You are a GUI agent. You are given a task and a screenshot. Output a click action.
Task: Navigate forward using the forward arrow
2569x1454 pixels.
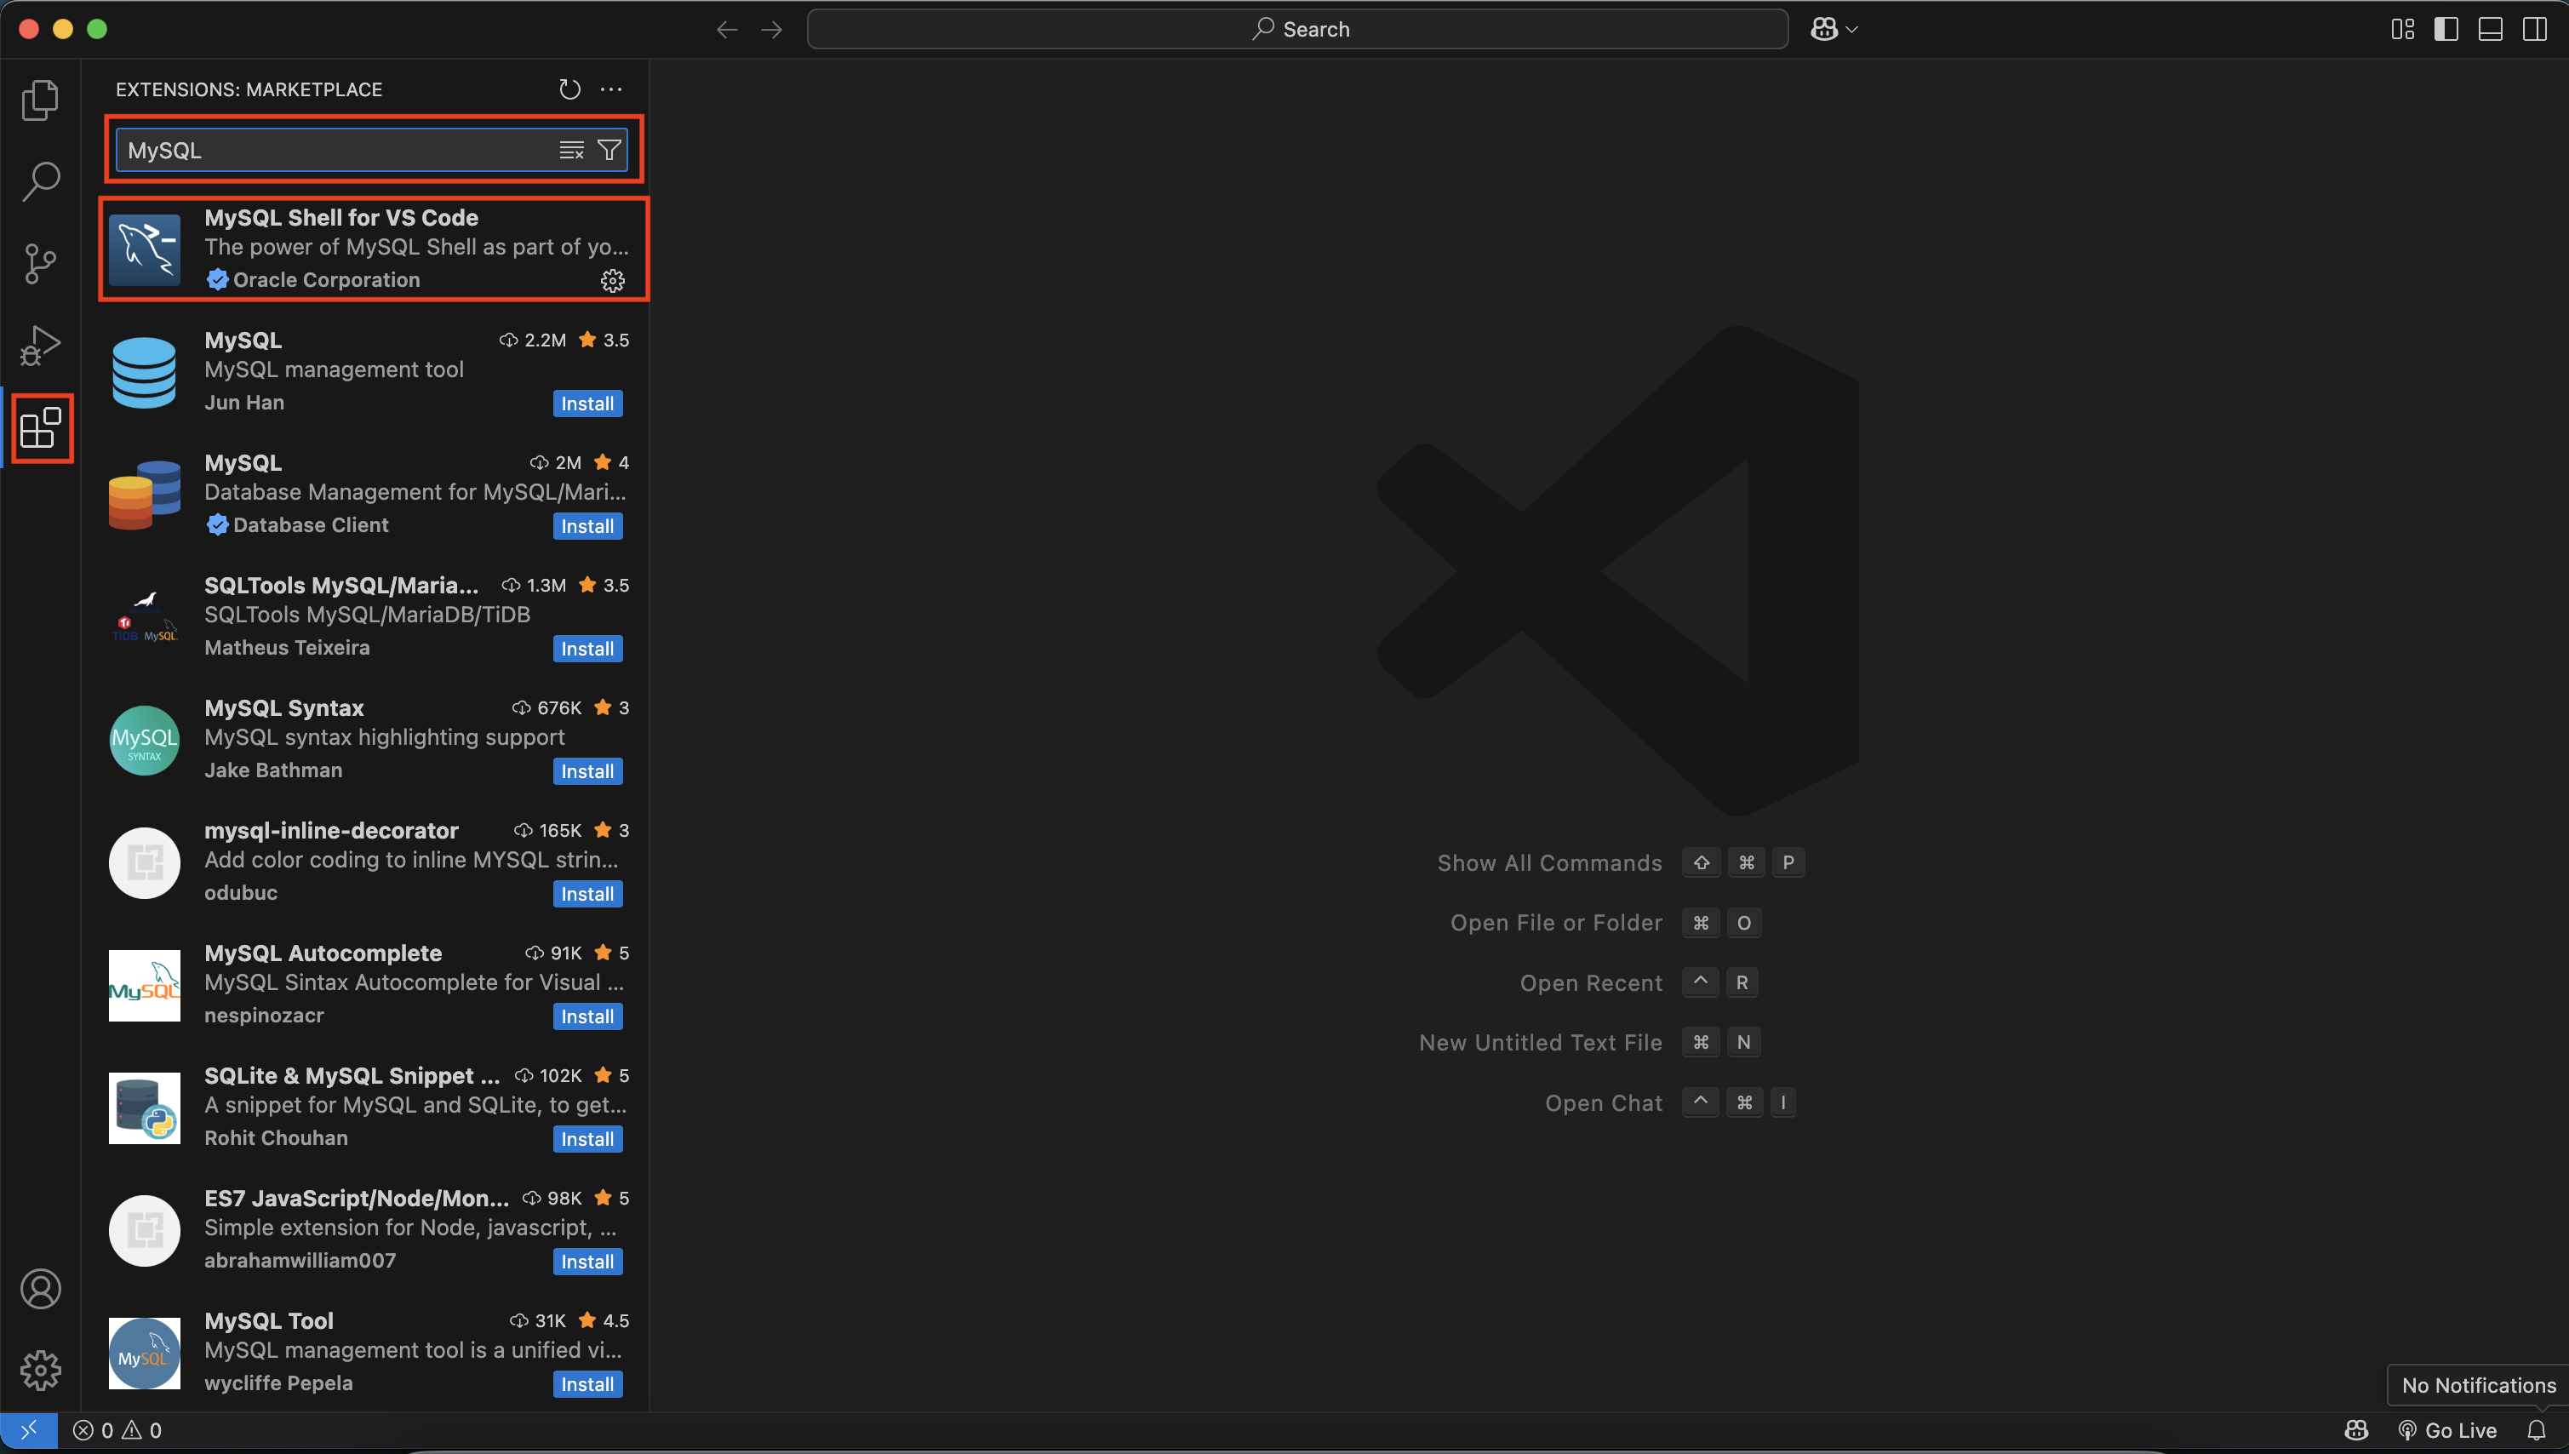coord(771,29)
